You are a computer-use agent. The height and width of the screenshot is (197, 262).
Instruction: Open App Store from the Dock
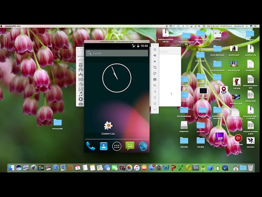tap(151, 168)
